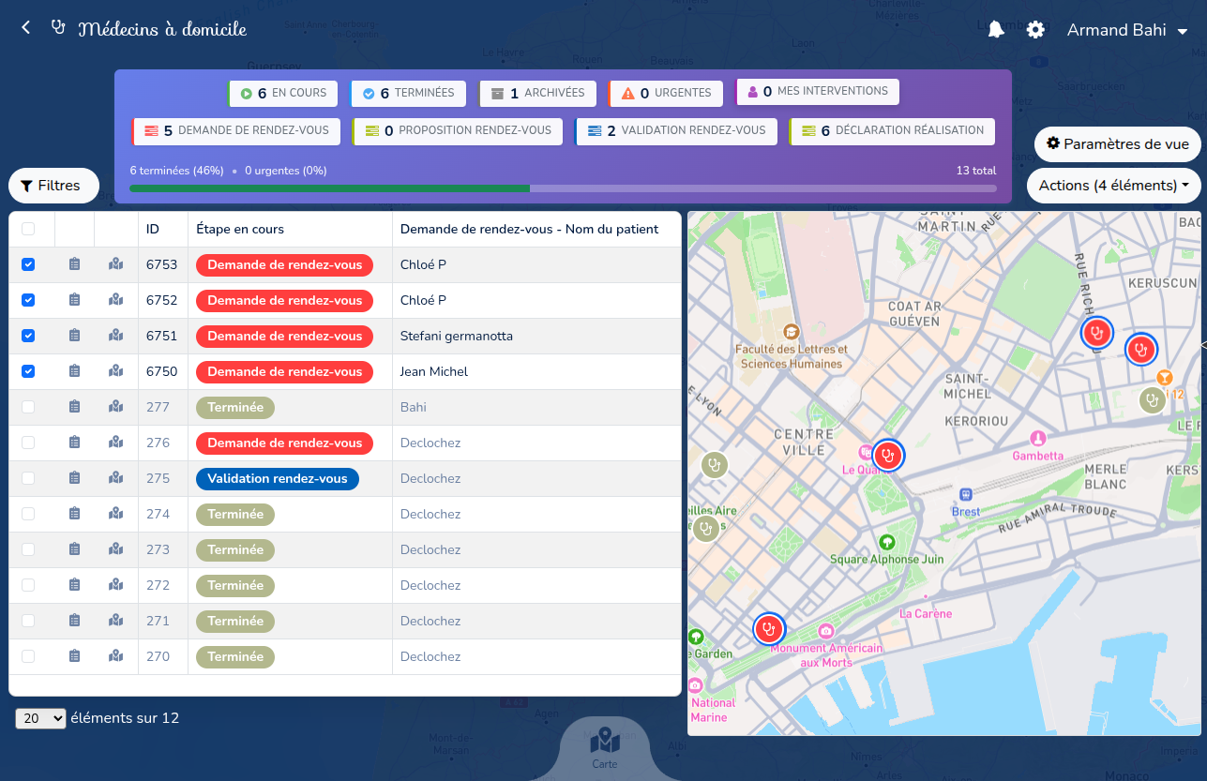Show row 275 on map icon
Image resolution: width=1207 pixels, height=781 pixels.
pyautogui.click(x=115, y=478)
